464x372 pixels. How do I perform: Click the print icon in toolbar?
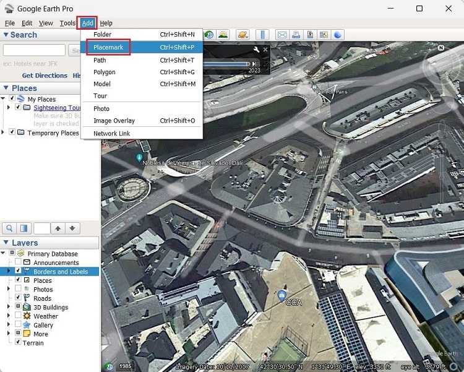(296, 35)
